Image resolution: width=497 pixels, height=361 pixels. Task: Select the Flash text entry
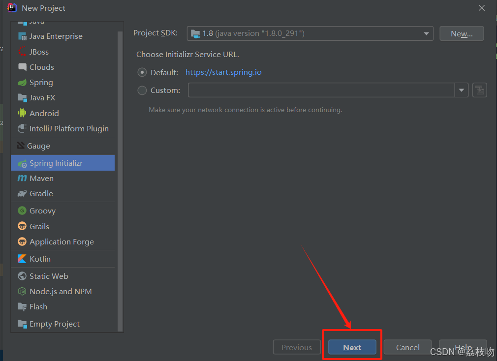point(38,307)
